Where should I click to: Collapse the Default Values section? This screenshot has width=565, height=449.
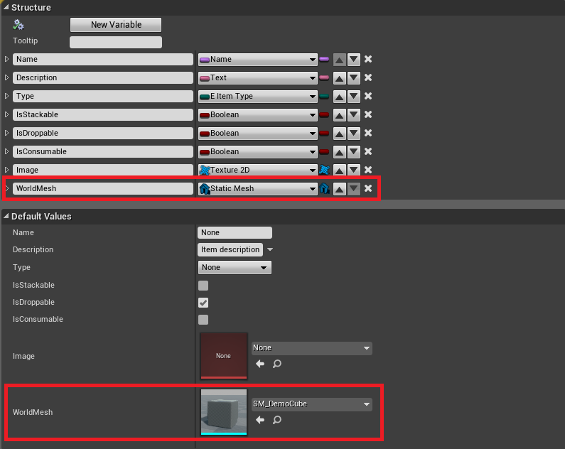(6, 216)
